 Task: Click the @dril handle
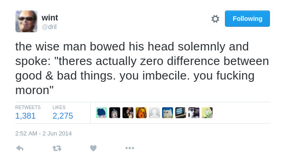coord(49,27)
